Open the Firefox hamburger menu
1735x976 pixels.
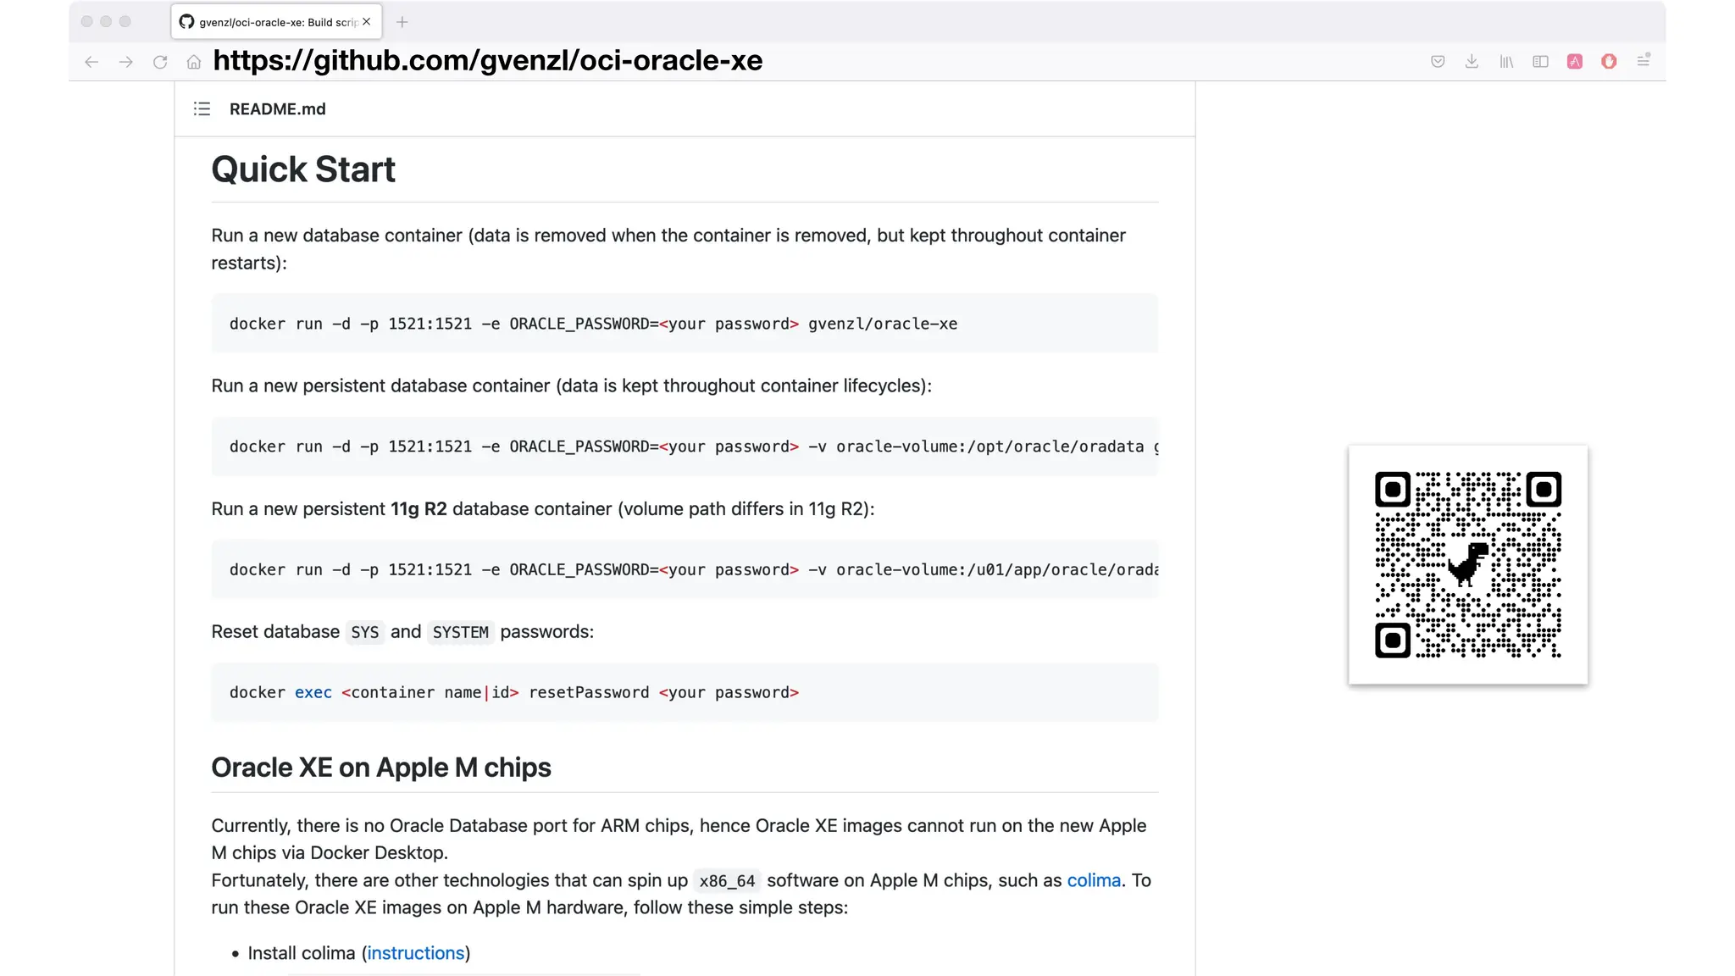point(1644,61)
